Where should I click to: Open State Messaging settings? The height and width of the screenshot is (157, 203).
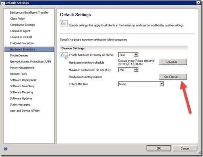tap(20, 105)
